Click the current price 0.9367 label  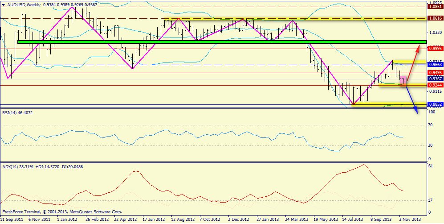(x=435, y=79)
